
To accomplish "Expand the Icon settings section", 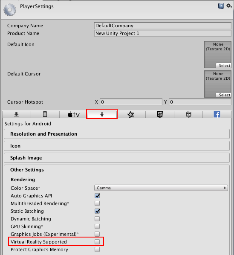I will point(117,146).
